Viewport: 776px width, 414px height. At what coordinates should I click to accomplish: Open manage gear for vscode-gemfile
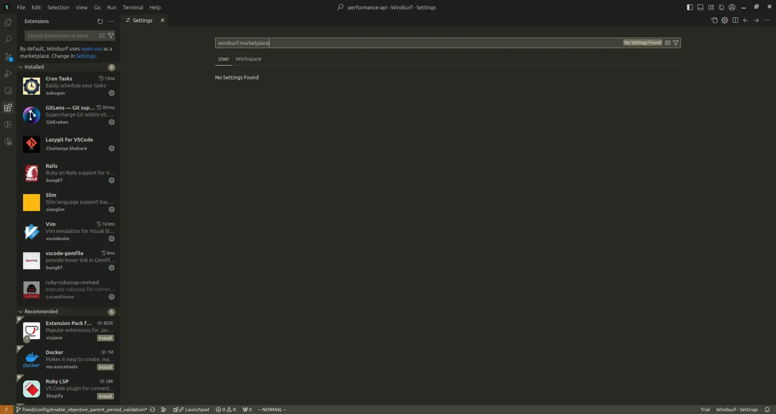(x=112, y=268)
